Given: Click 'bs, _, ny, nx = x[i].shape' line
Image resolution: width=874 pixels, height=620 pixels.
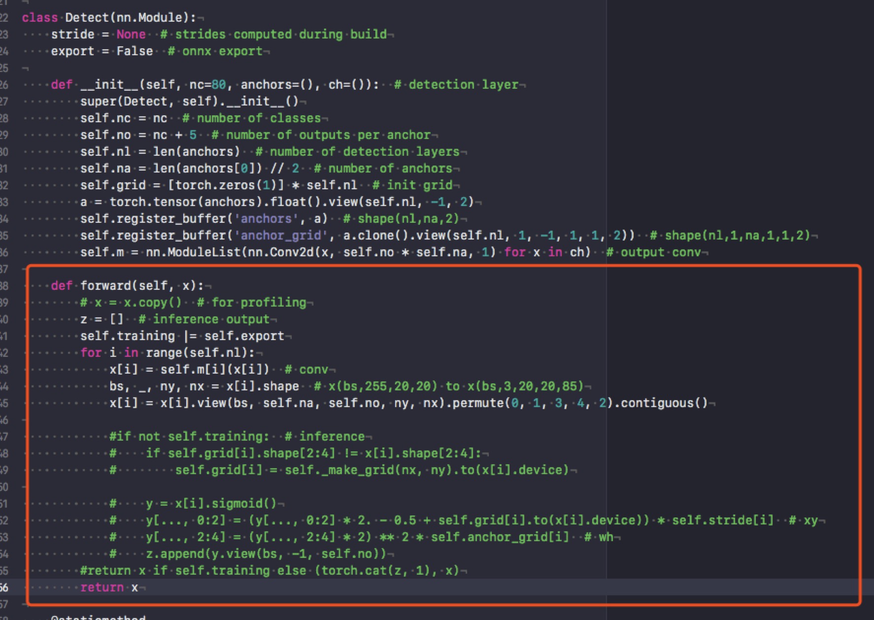Looking at the screenshot, I should pos(347,386).
